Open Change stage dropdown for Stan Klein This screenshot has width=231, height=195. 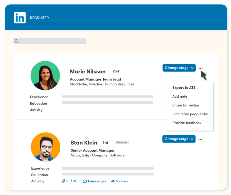[x=179, y=139]
